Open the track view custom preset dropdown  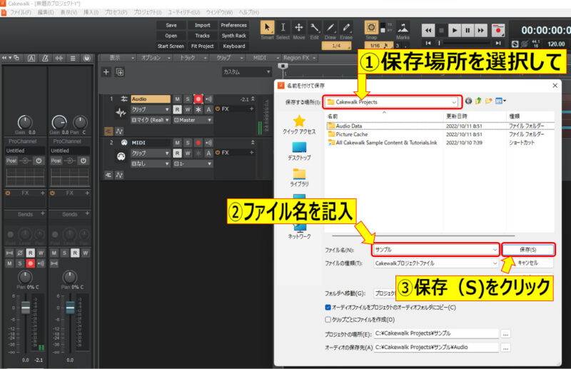pyautogui.click(x=246, y=72)
